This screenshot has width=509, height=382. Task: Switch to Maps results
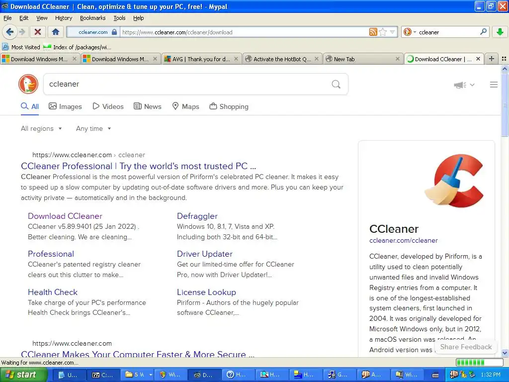point(186,106)
